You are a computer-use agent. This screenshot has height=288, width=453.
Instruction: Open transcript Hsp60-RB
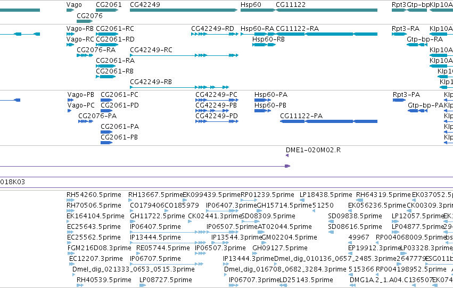(268, 39)
